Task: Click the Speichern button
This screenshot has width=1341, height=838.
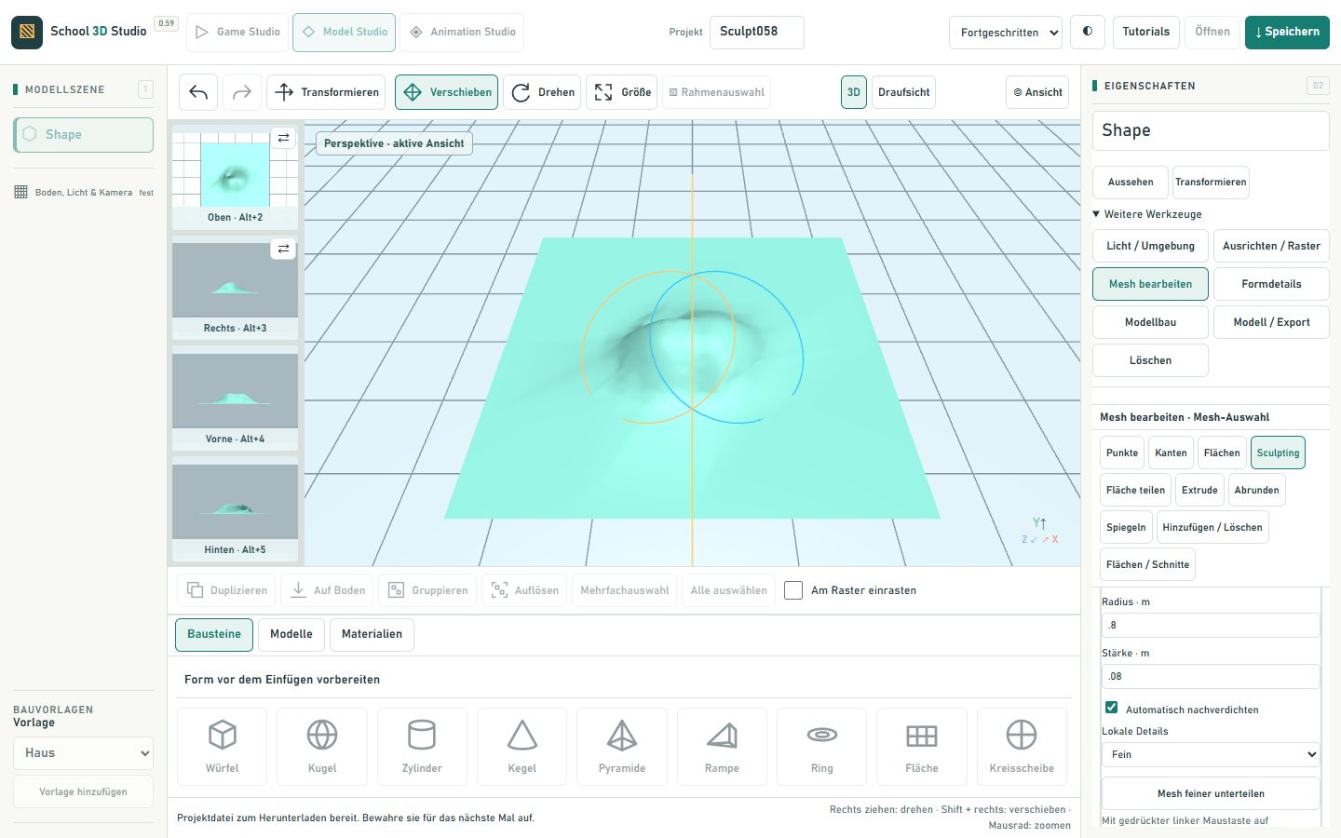Action: click(x=1287, y=32)
